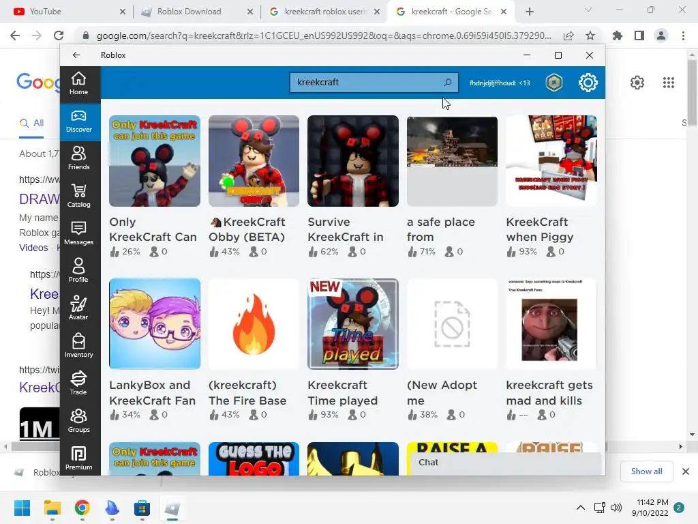The image size is (698, 524).
Task: Open Inventory in the sidebar
Action: [x=79, y=346]
